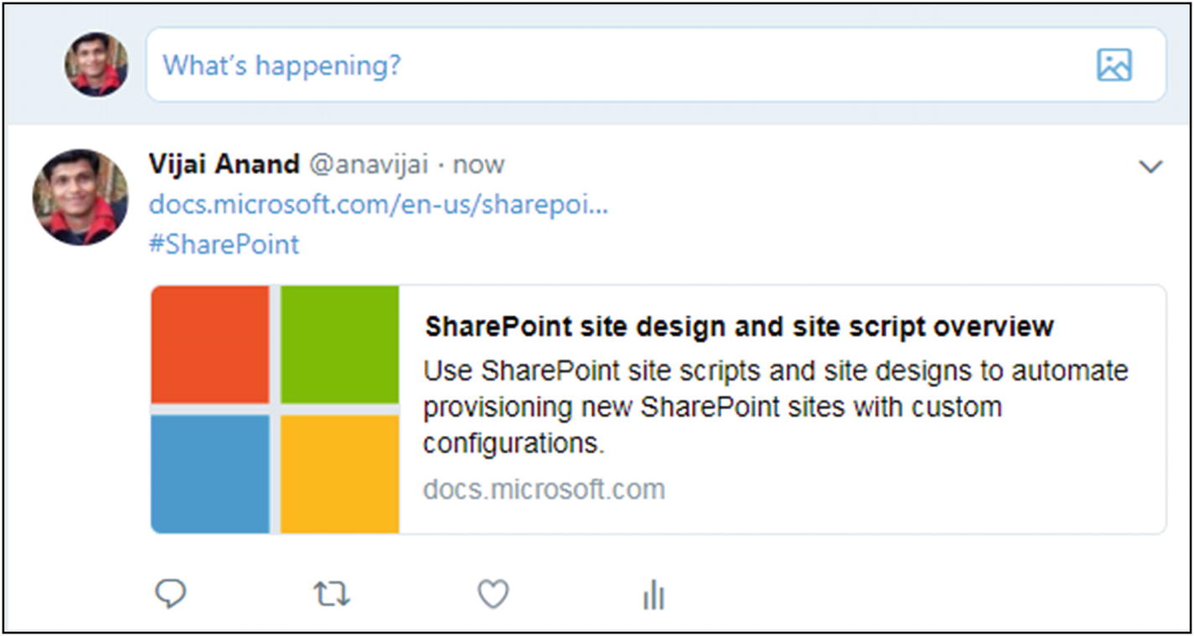Screen dimensions: 1194x636
Task: Click the What's happening? compose field
Action: coord(656,65)
